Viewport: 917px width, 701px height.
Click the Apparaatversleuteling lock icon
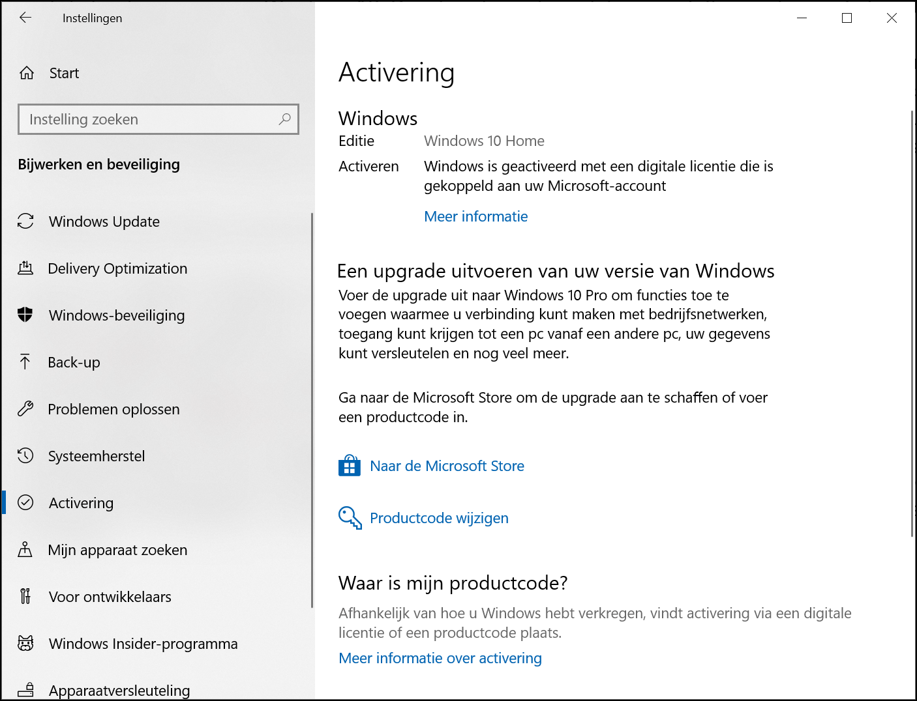pos(25,689)
